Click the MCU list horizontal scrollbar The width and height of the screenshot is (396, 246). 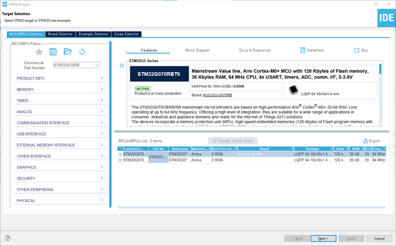tap(252, 208)
